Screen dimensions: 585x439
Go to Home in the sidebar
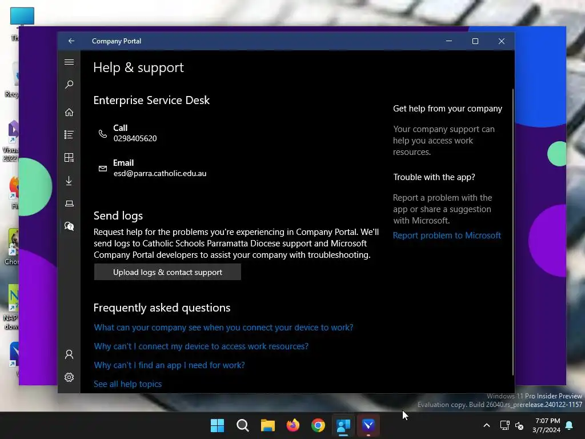(69, 112)
